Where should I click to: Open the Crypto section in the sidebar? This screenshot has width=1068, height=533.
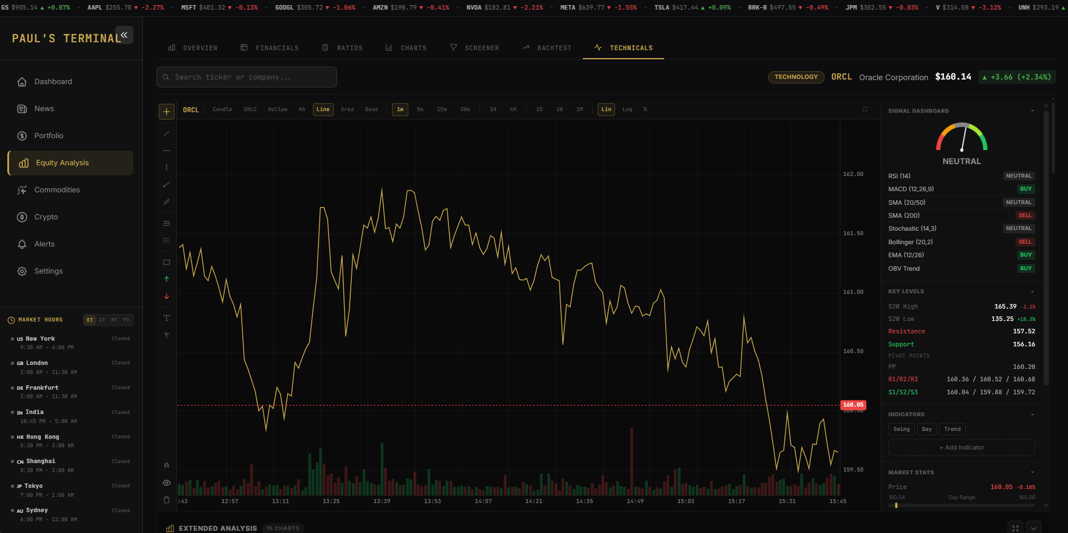pos(46,217)
